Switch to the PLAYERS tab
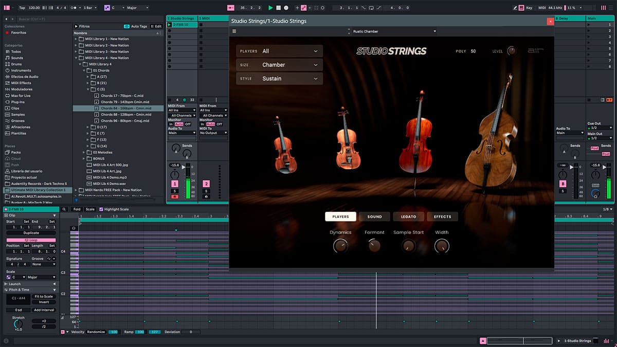617x347 pixels. (x=340, y=216)
